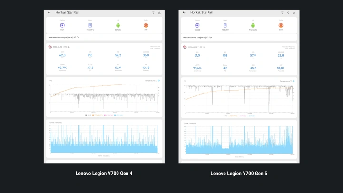Share the Gen 5 report
The height and width of the screenshot is (193, 343).
pos(288,13)
